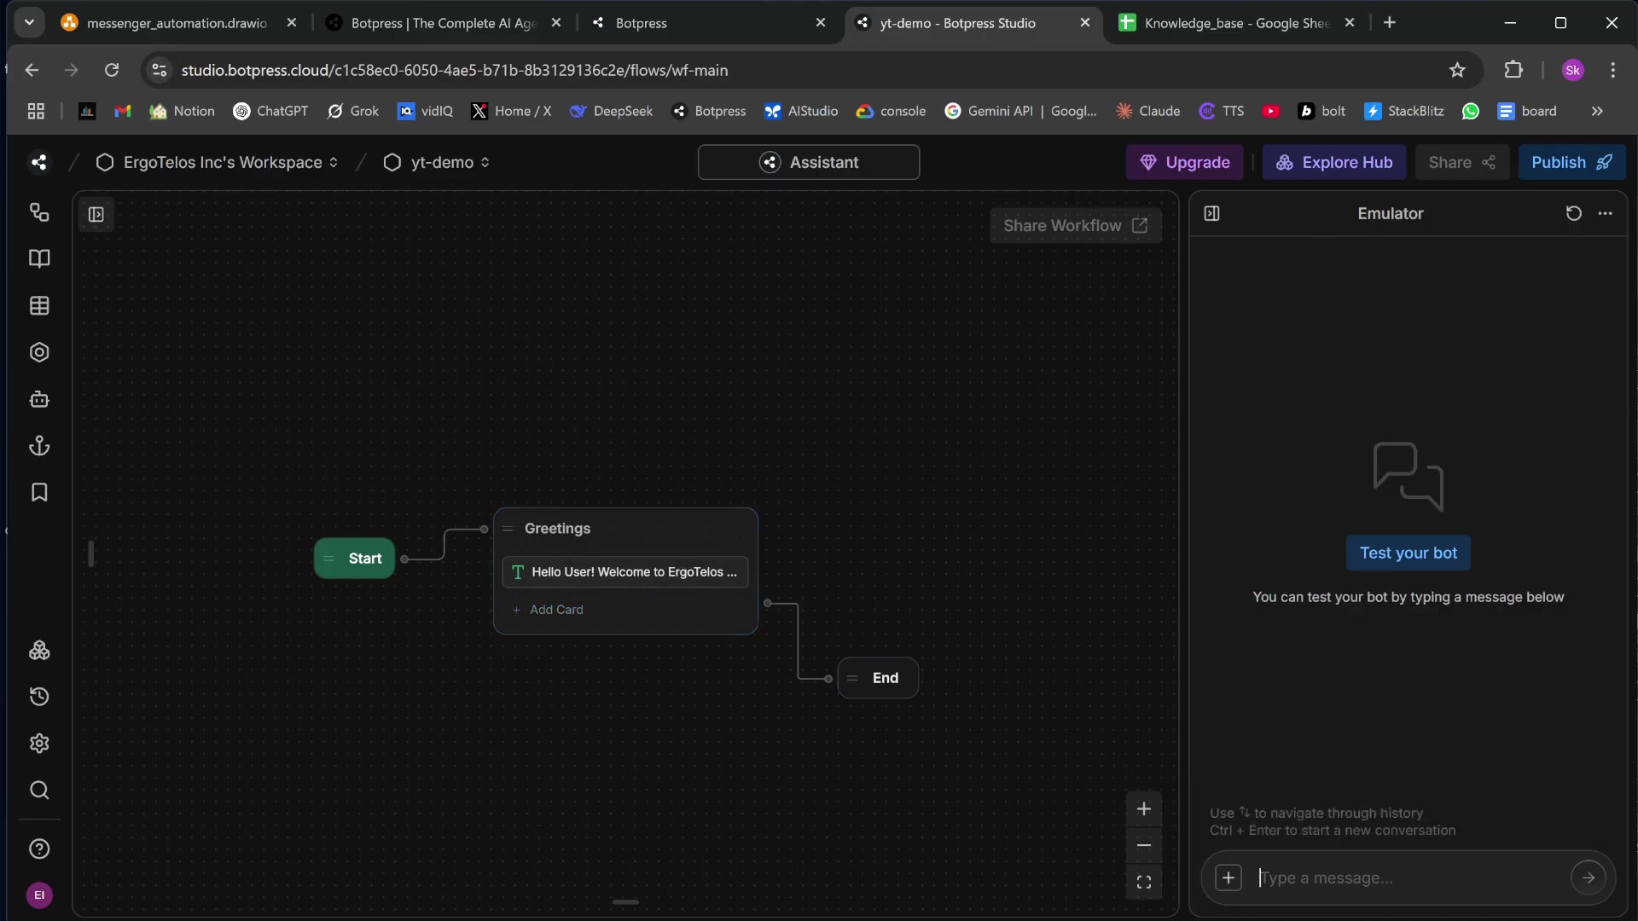This screenshot has height=921, width=1638.
Task: Open the Help question mark icon
Action: point(39,849)
